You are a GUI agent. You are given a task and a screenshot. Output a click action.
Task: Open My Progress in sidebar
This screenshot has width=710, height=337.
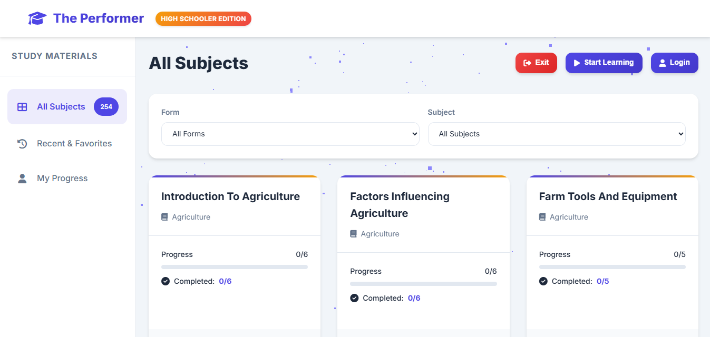pos(62,179)
